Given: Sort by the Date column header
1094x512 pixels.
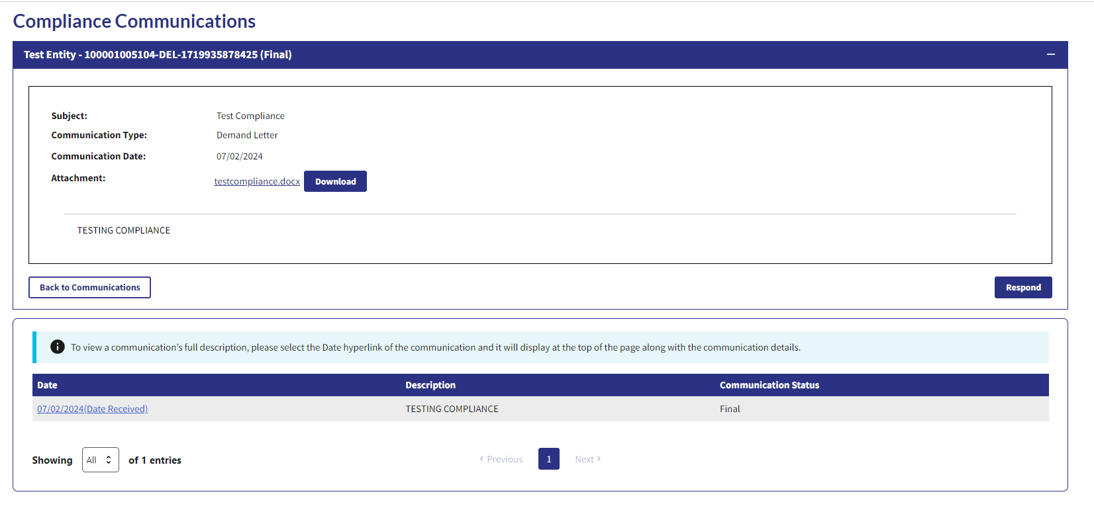Looking at the screenshot, I should pyautogui.click(x=47, y=385).
